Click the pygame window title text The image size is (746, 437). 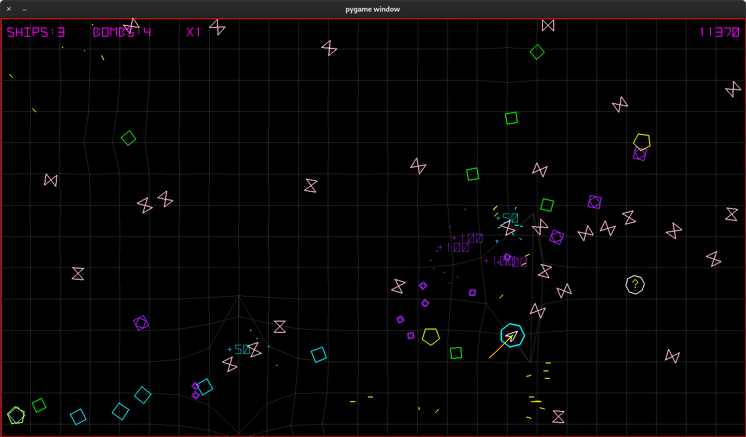pyautogui.click(x=373, y=9)
